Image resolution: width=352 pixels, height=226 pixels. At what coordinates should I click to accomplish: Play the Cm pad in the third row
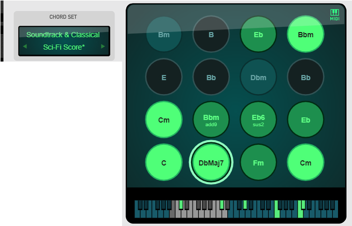[x=164, y=120]
